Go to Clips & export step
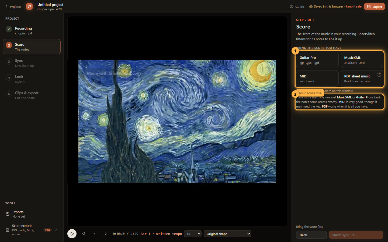The width and height of the screenshot is (388, 242). tap(32, 95)
